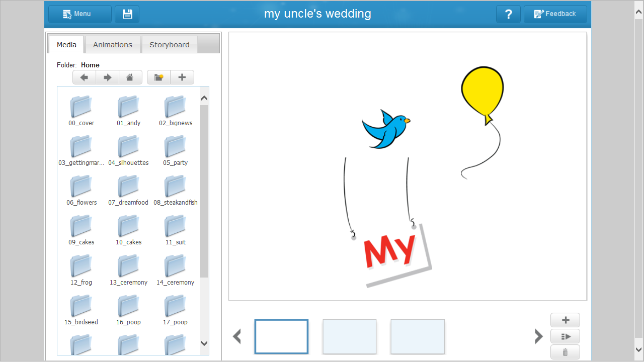
Task: Switch to the Storyboard tab
Action: tap(170, 44)
